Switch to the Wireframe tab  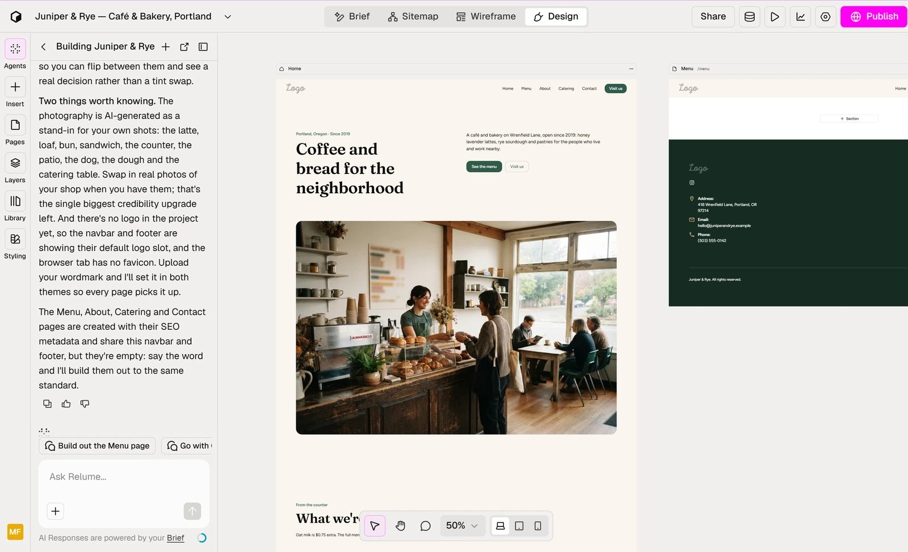tap(486, 16)
